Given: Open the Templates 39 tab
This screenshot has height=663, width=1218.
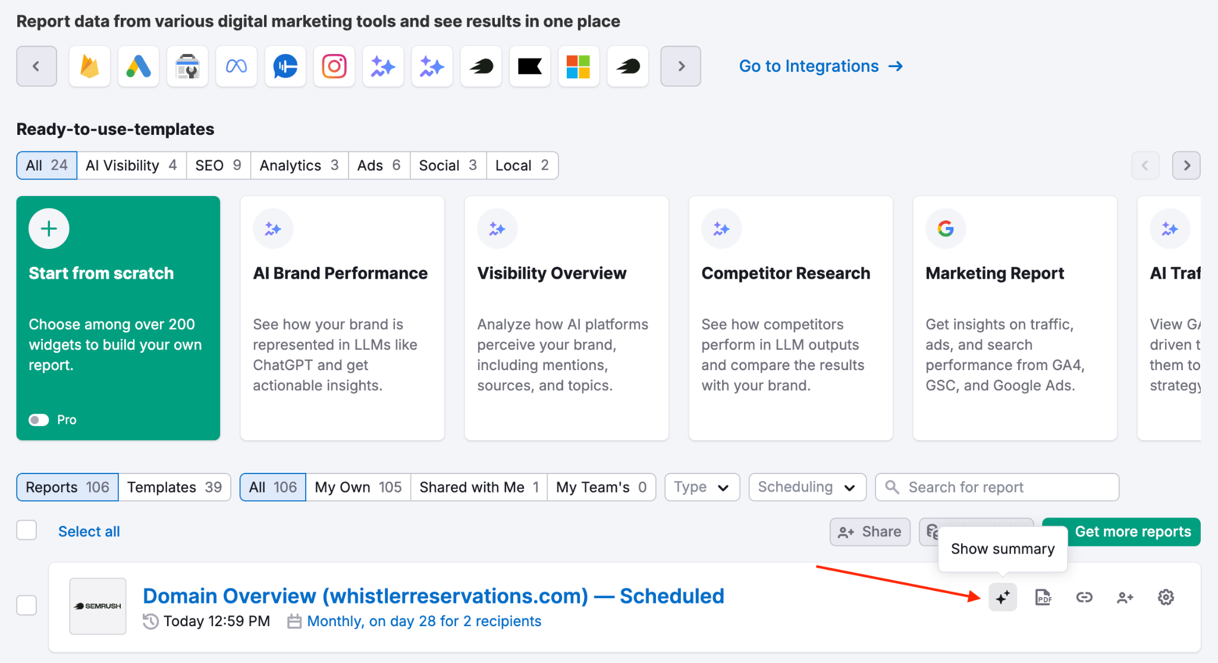Looking at the screenshot, I should click(174, 487).
